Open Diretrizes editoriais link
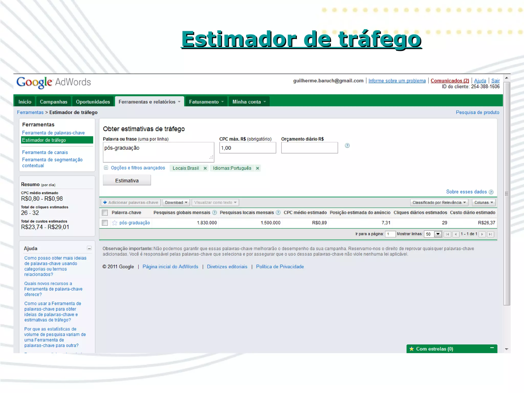The width and height of the screenshot is (524, 393). tap(227, 267)
